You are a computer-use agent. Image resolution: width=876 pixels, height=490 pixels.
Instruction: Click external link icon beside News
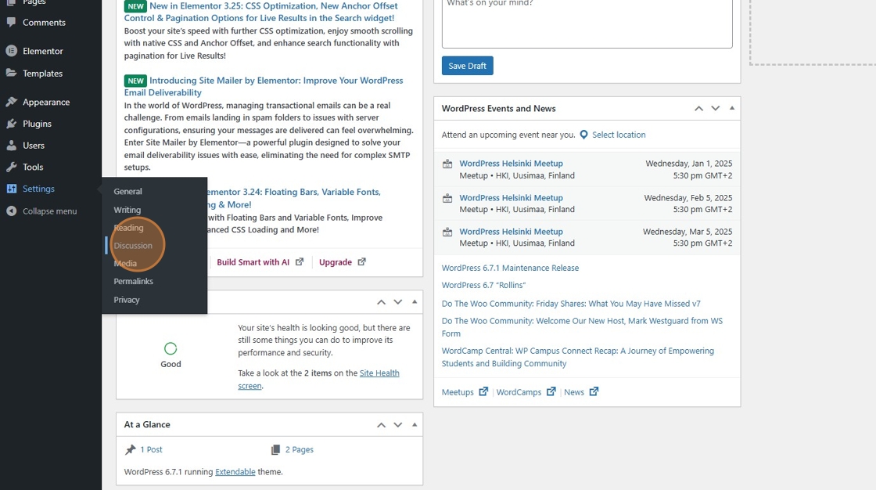pyautogui.click(x=594, y=391)
